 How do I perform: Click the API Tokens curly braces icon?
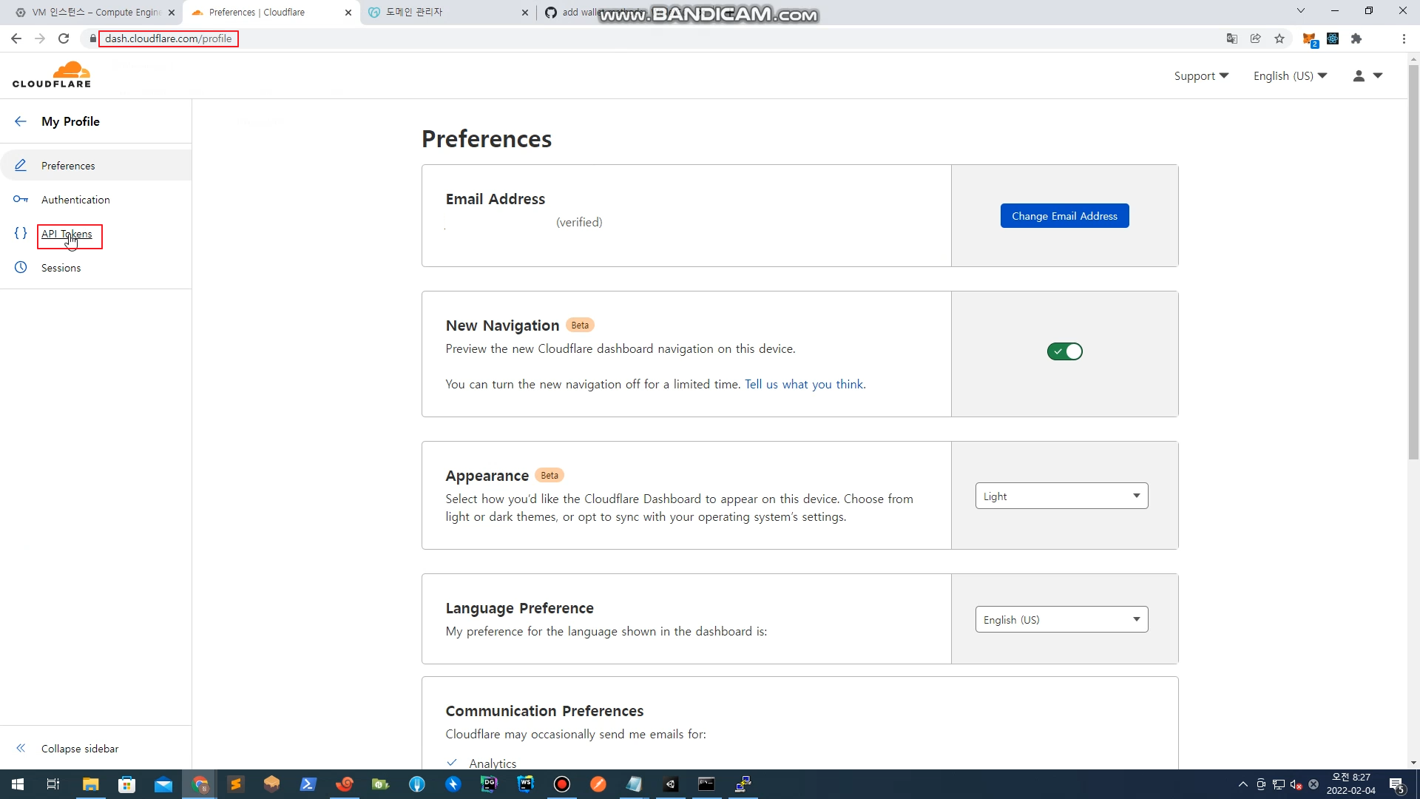point(21,233)
